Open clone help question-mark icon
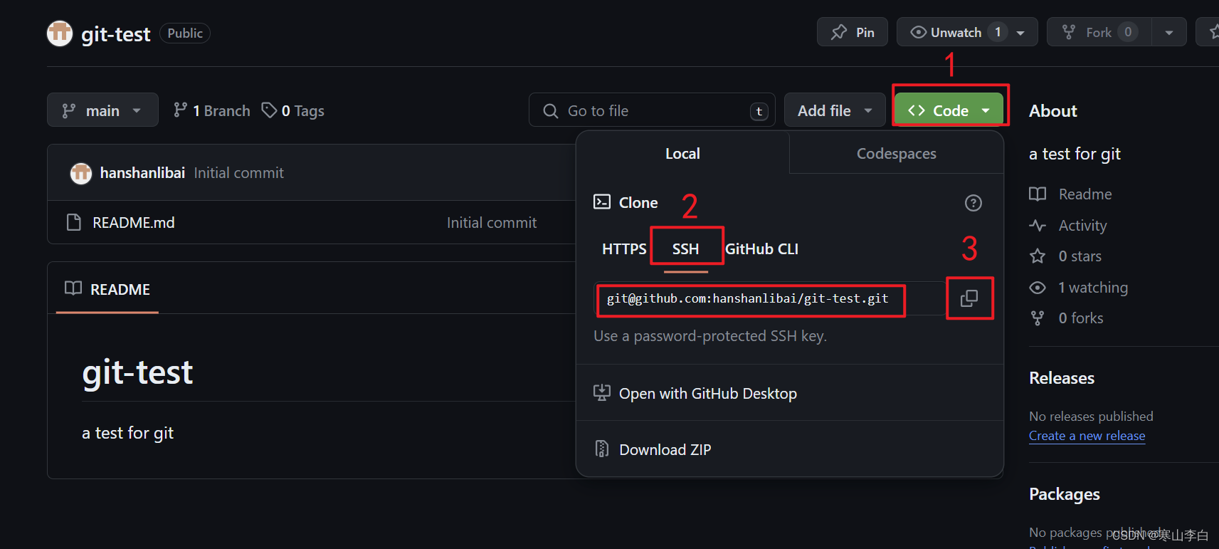This screenshot has width=1219, height=549. [x=973, y=203]
